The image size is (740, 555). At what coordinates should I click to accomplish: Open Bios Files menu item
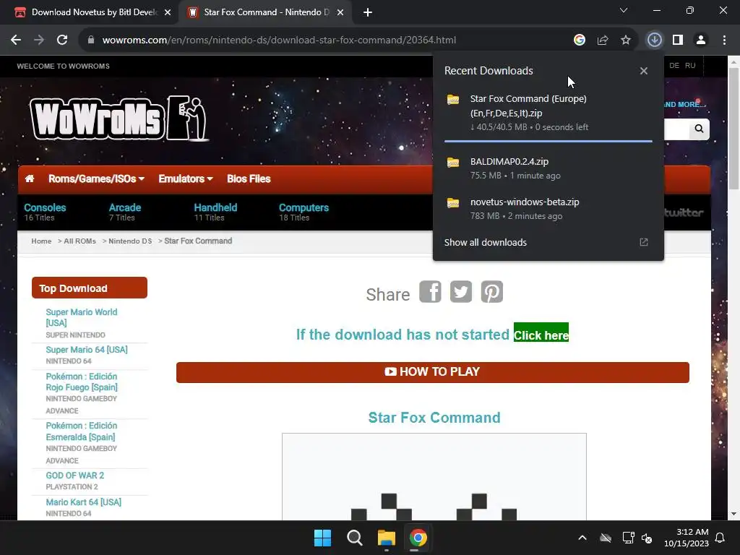[249, 179]
